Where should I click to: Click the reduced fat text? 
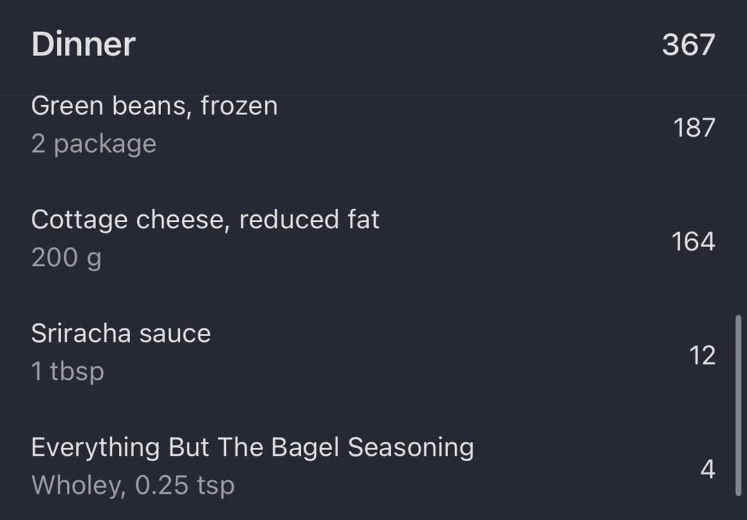pyautogui.click(x=309, y=220)
